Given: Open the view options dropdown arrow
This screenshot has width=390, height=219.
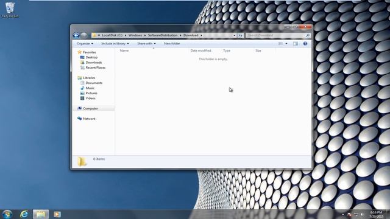Looking at the screenshot, I should coord(286,43).
